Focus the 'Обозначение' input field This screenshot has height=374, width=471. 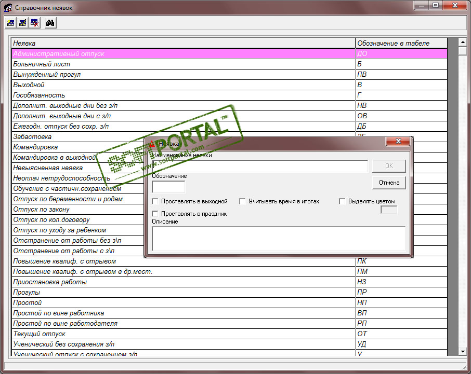(x=168, y=187)
